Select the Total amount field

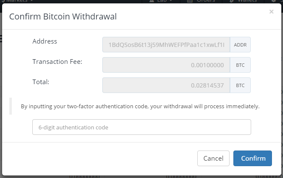pyautogui.click(x=166, y=85)
